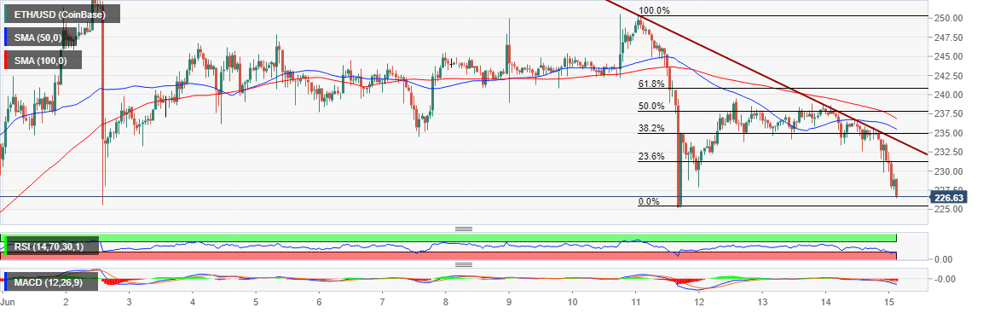
Task: Click the 245.00 price axis label
Action: tap(949, 56)
